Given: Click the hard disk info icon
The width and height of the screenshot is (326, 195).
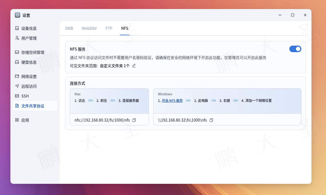Looking at the screenshot, I should pyautogui.click(x=17, y=62).
